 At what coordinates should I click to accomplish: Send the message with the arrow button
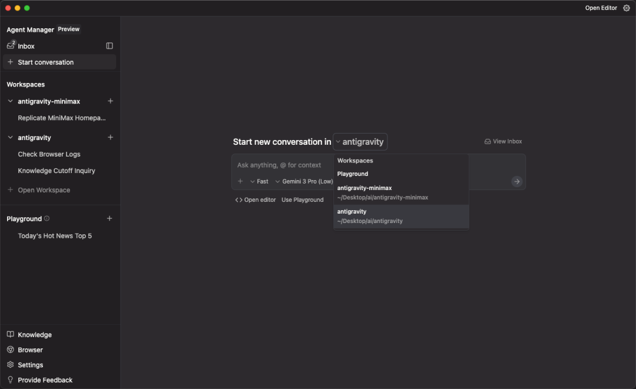tap(516, 181)
